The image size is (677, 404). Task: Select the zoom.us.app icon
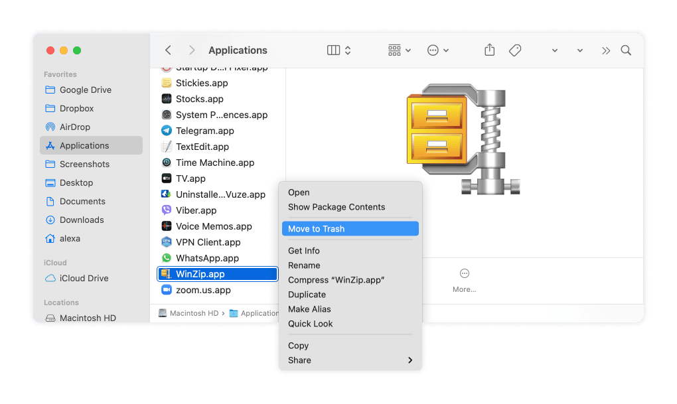point(167,290)
